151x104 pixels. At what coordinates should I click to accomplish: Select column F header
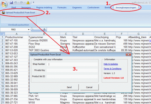click(x=122, y=34)
